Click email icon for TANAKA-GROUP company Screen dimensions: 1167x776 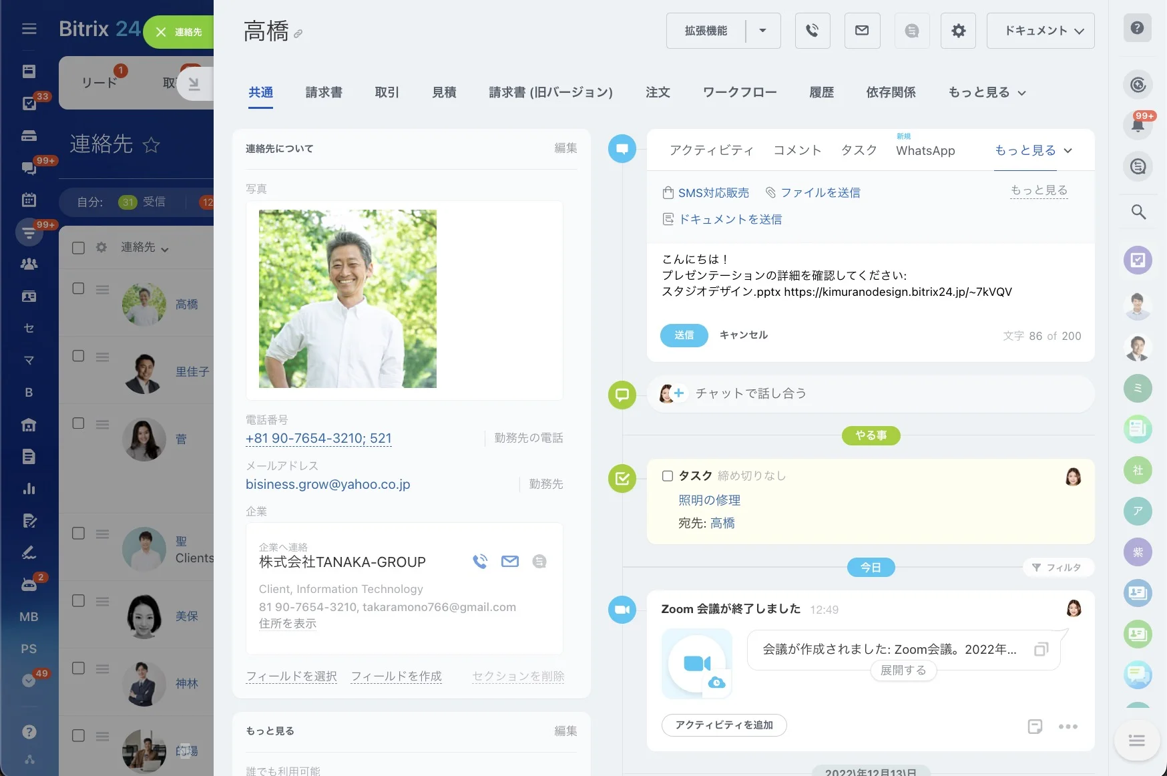pyautogui.click(x=510, y=562)
